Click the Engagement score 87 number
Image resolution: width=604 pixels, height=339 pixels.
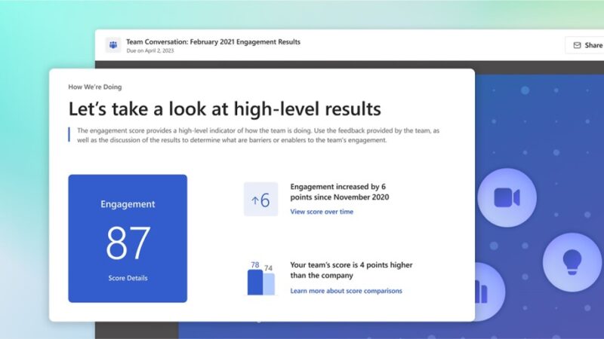click(x=128, y=243)
